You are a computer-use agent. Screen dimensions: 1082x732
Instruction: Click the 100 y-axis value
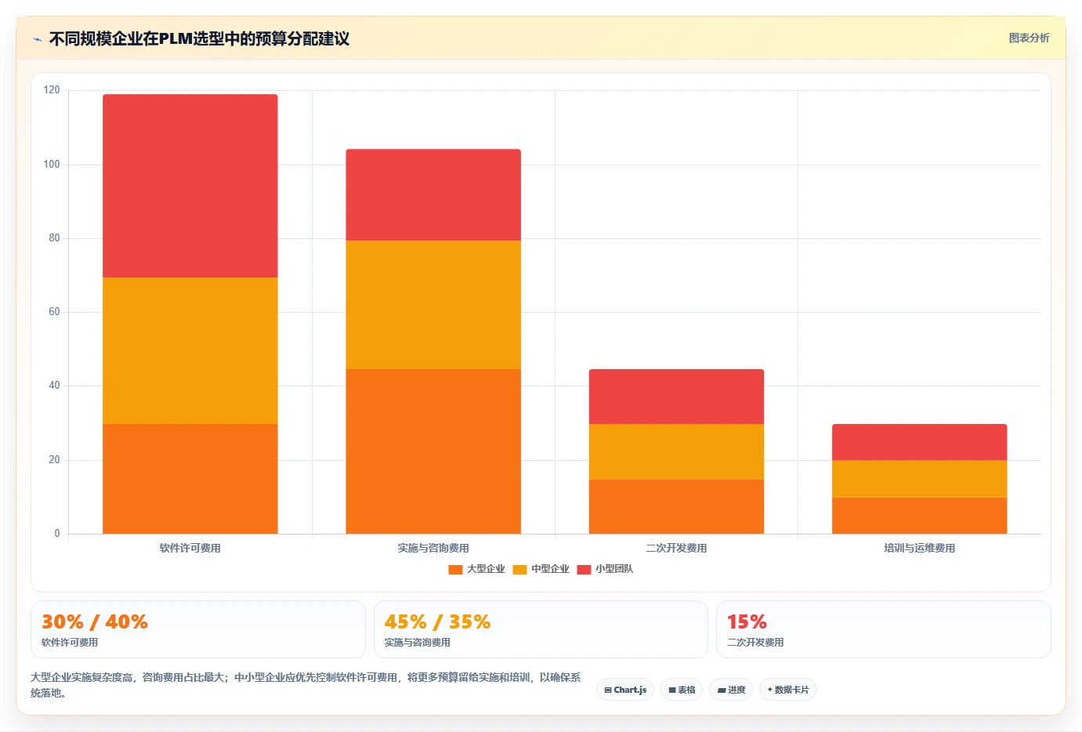(x=52, y=164)
